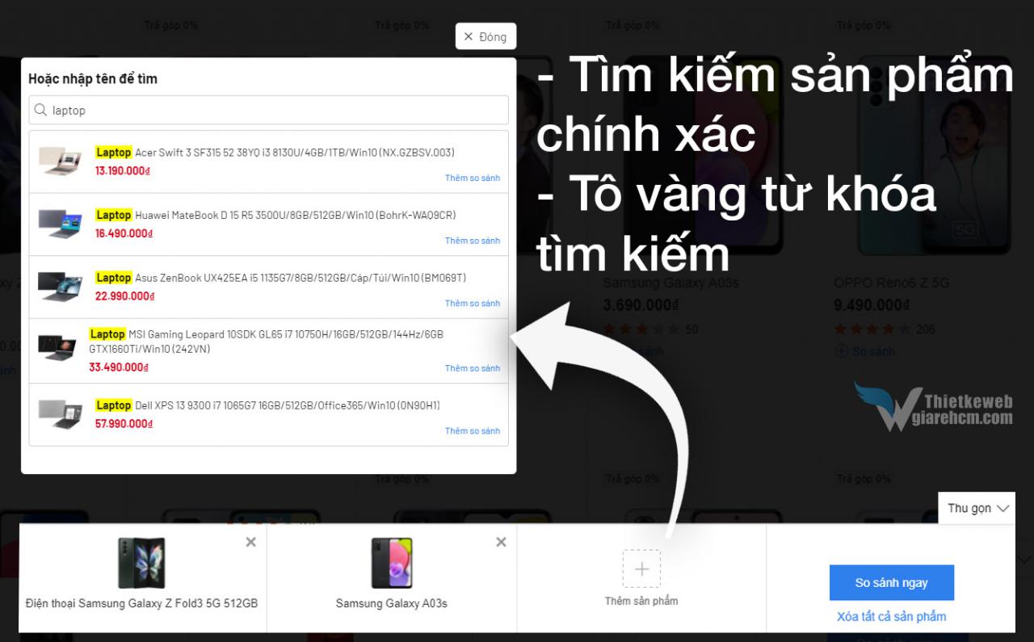Image resolution: width=1034 pixels, height=642 pixels.
Task: Remove Galaxy Z Fold3 from comparison bar
Action: [250, 543]
